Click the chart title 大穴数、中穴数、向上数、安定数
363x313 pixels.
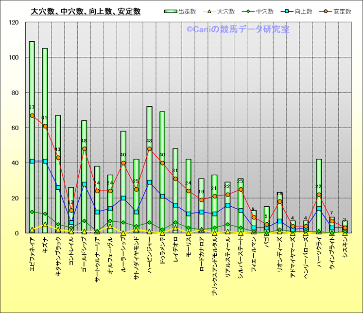(x=86, y=11)
